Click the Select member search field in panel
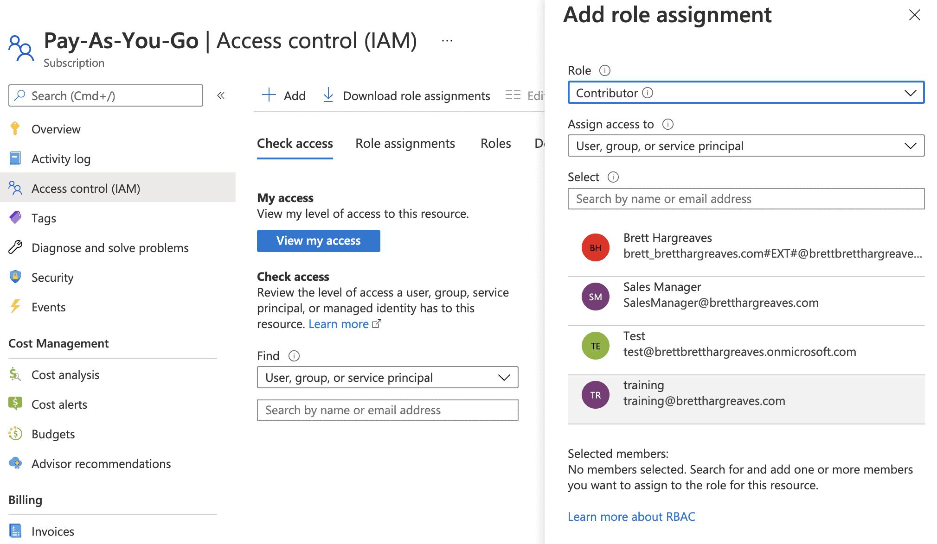Screen dimensions: 937x544 coord(746,199)
